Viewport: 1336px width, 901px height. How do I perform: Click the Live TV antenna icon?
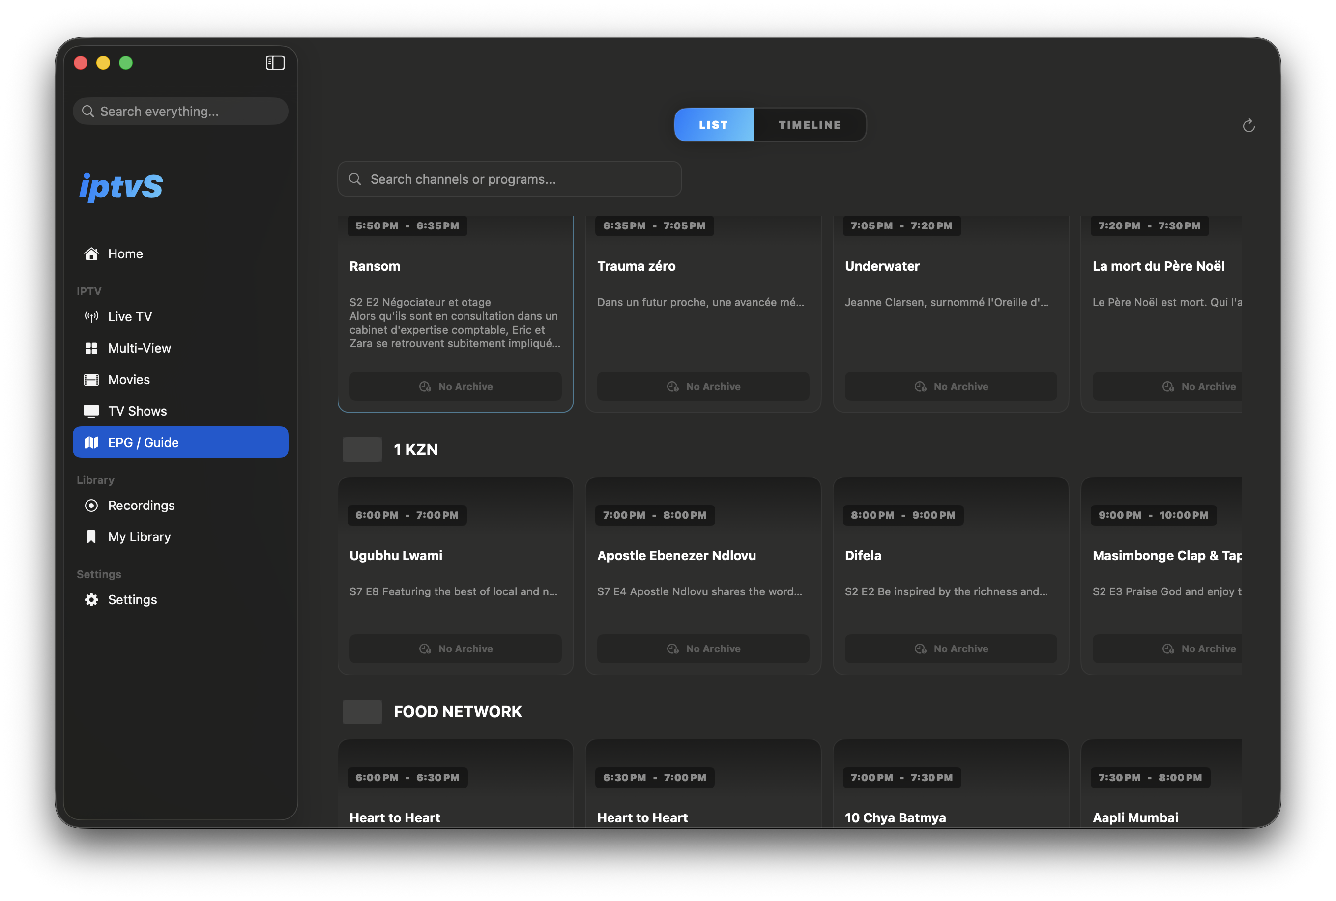pyautogui.click(x=91, y=316)
